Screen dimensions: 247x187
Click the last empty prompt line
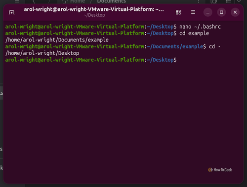click(x=91, y=60)
